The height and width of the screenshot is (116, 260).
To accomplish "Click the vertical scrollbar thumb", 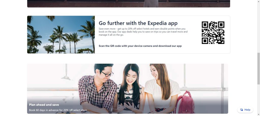I will coord(258,68).
